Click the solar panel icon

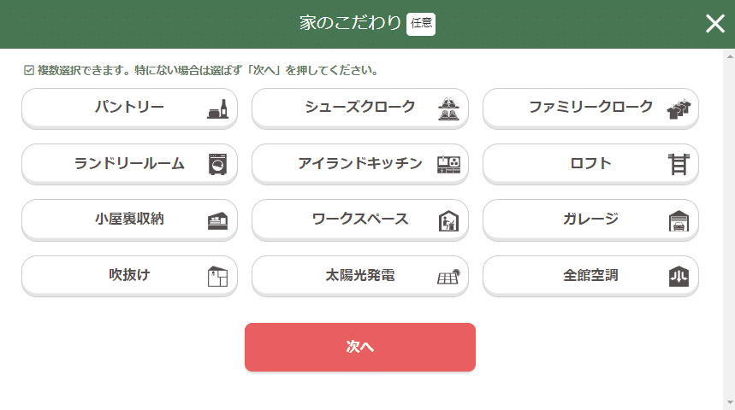[448, 277]
